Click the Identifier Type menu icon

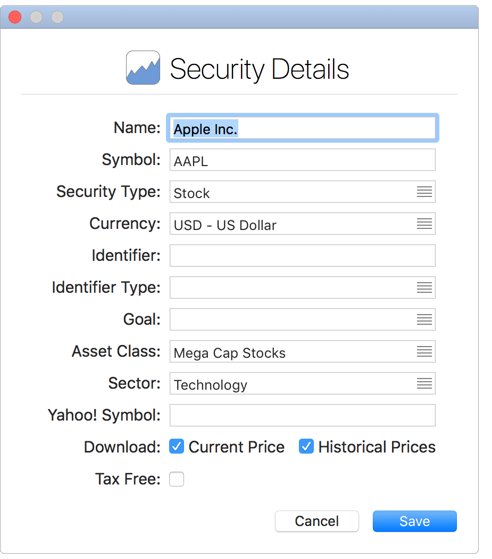424,287
